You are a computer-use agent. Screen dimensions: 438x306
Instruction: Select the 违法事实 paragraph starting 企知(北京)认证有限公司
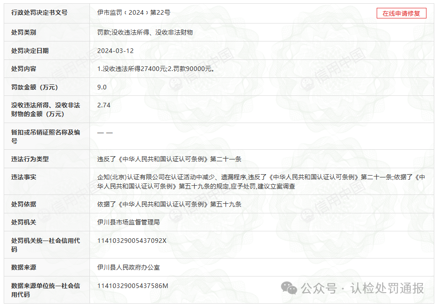point(261,182)
